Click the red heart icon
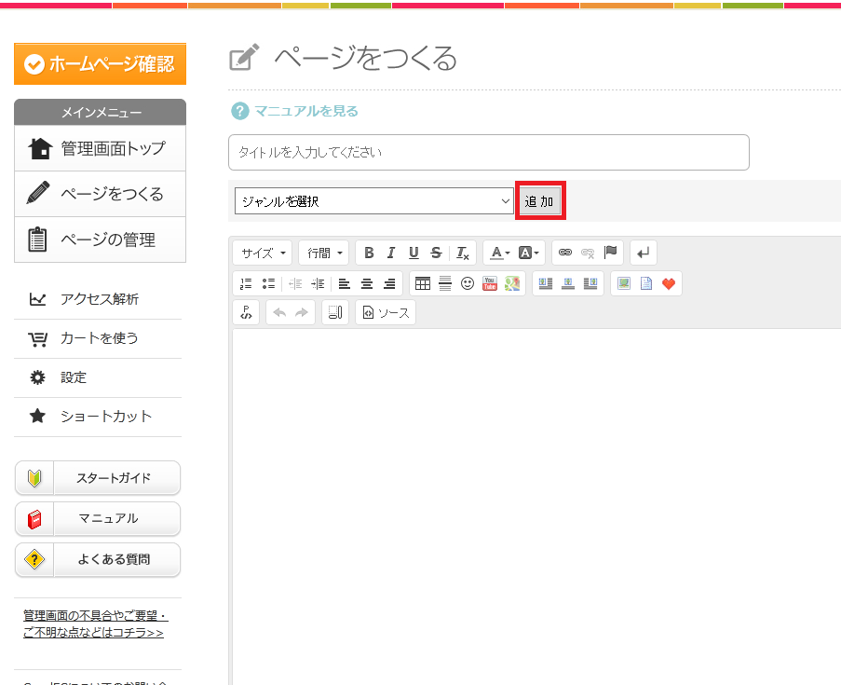Viewport: 841px width, 685px height. (x=669, y=283)
